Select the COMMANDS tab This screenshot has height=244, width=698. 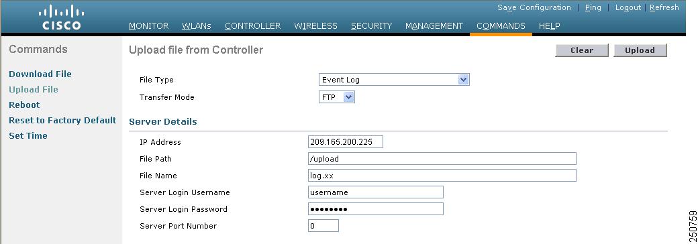[x=501, y=26]
